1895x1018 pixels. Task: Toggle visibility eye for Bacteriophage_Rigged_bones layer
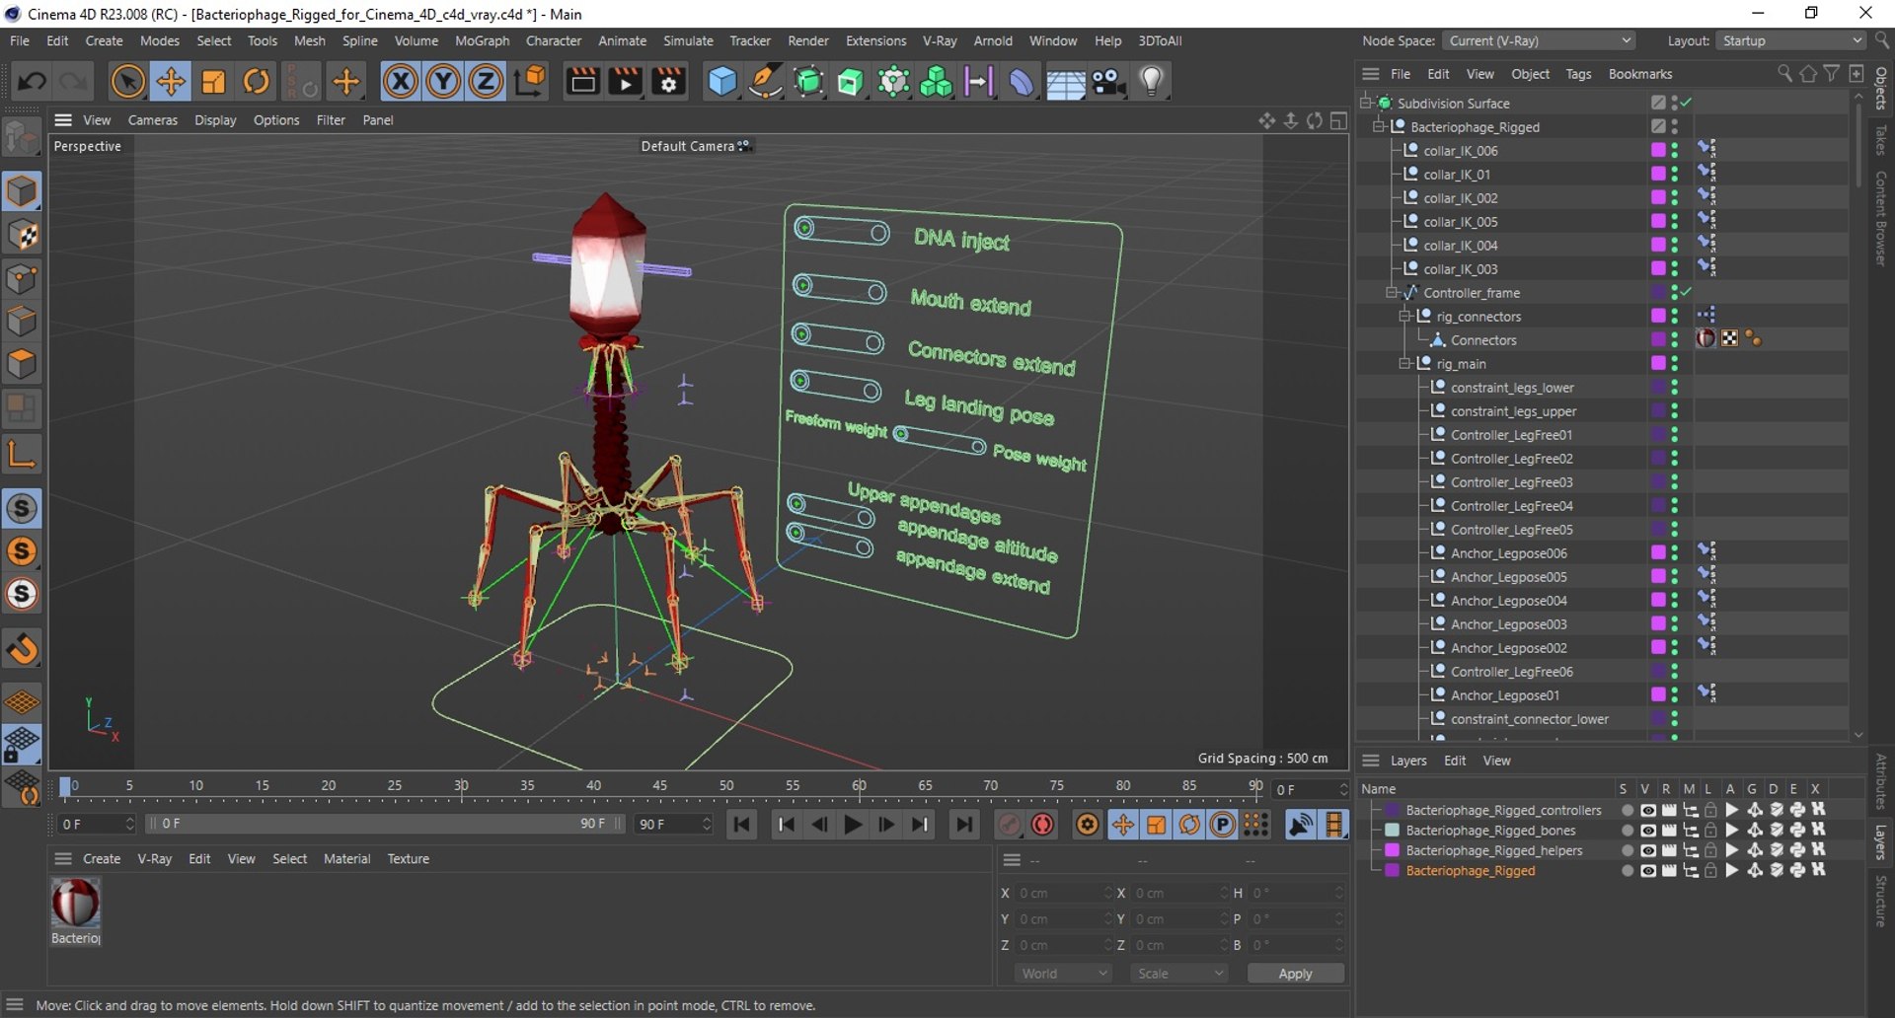point(1647,831)
